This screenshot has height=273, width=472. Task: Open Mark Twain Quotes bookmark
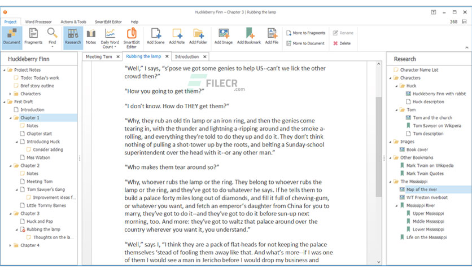click(x=425, y=174)
